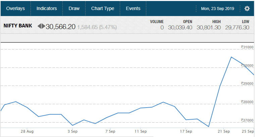Click the chart line peak near 23 Sep
Viewport: 255px width, 137px height.
[231, 57]
